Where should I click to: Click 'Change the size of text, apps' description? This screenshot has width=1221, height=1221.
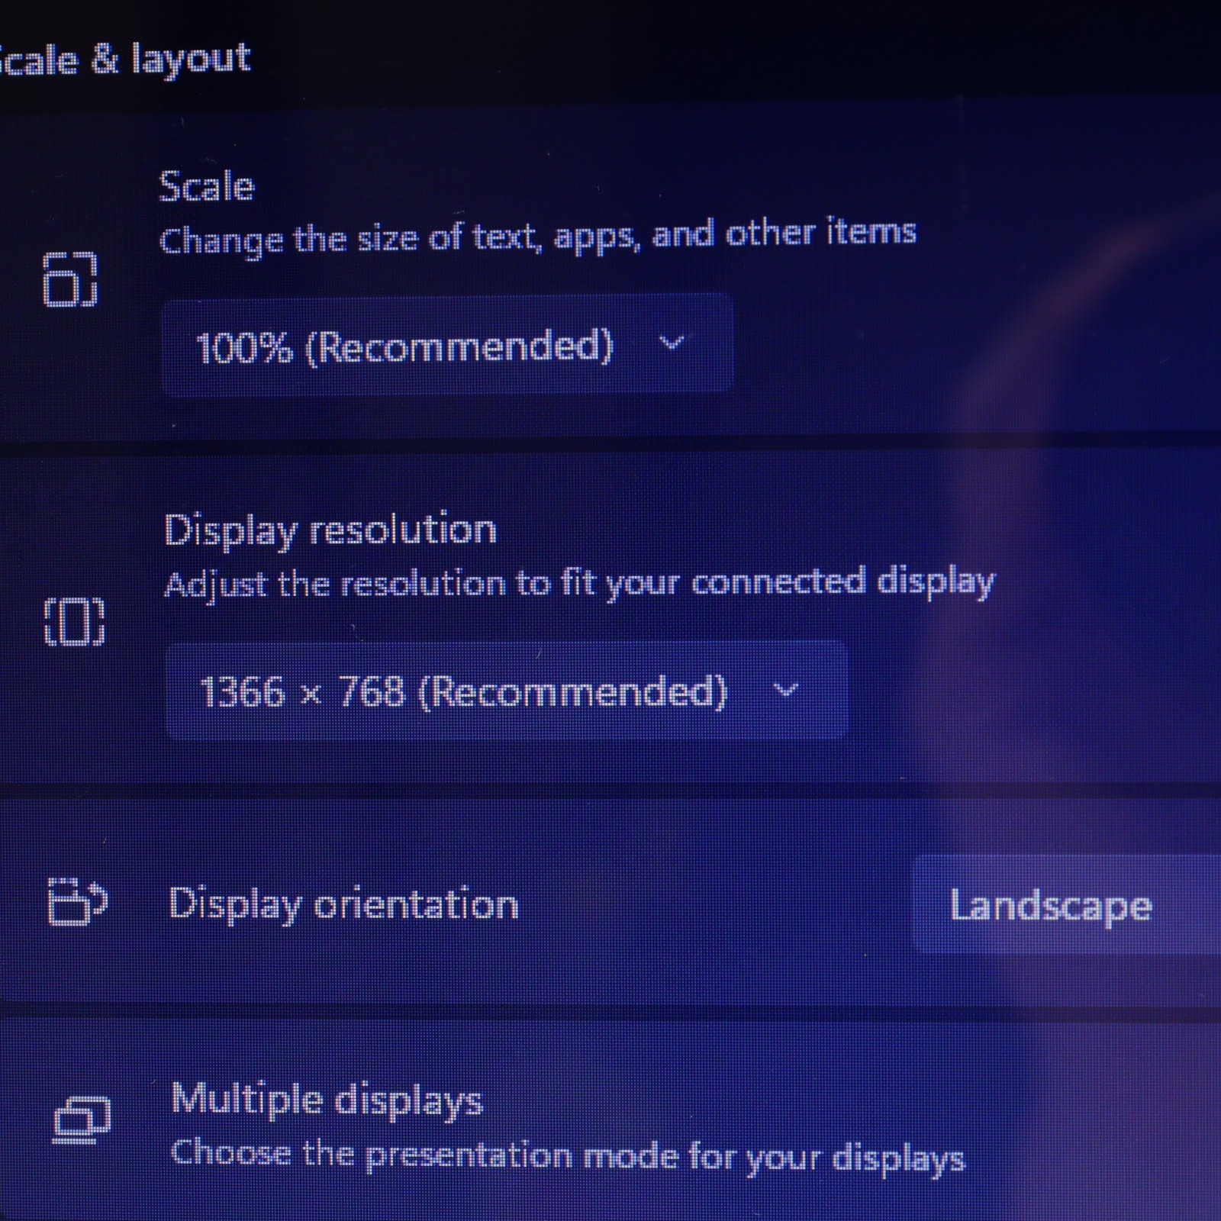point(537,237)
